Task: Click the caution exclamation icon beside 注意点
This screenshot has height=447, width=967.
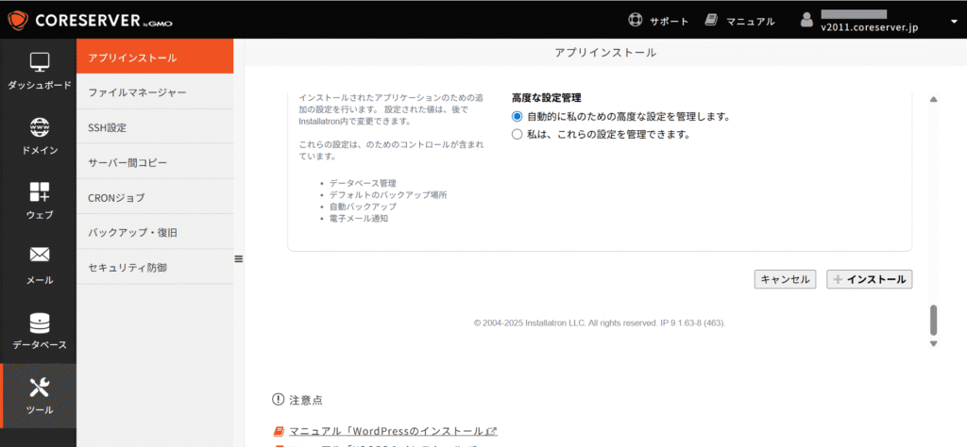Action: click(278, 400)
